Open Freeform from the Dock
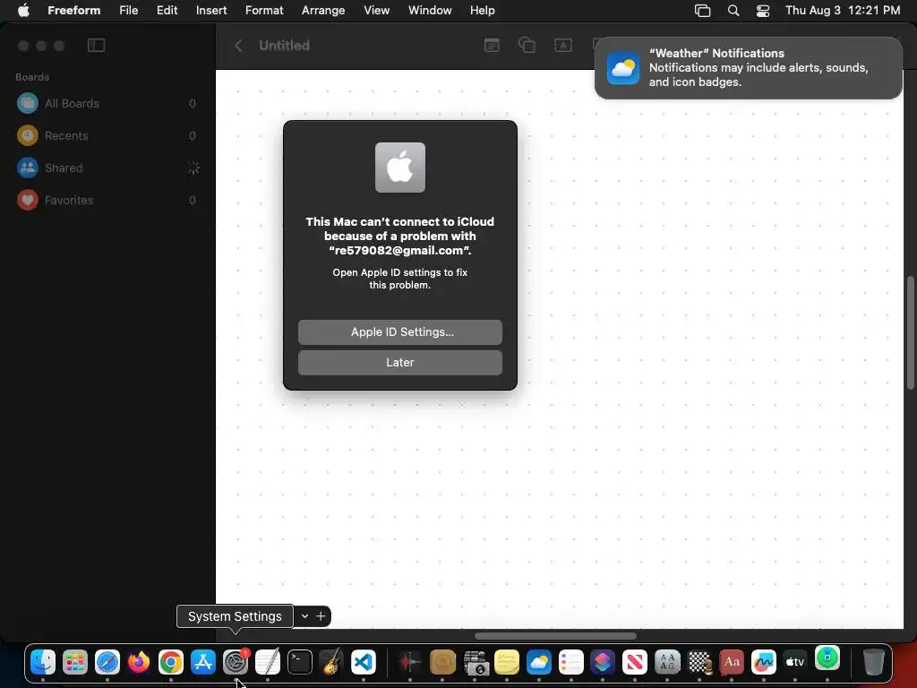The height and width of the screenshot is (688, 917). click(x=764, y=662)
